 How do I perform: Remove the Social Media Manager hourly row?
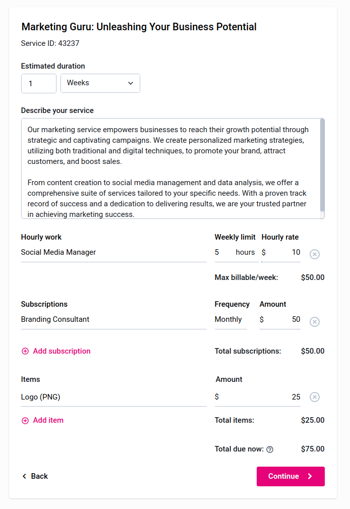coord(315,254)
